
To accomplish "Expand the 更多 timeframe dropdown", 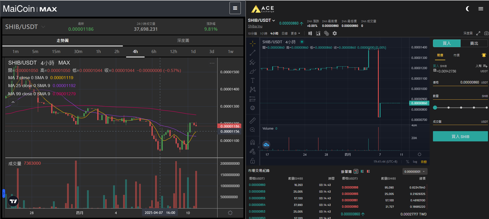I will pyautogui.click(x=295, y=34).
